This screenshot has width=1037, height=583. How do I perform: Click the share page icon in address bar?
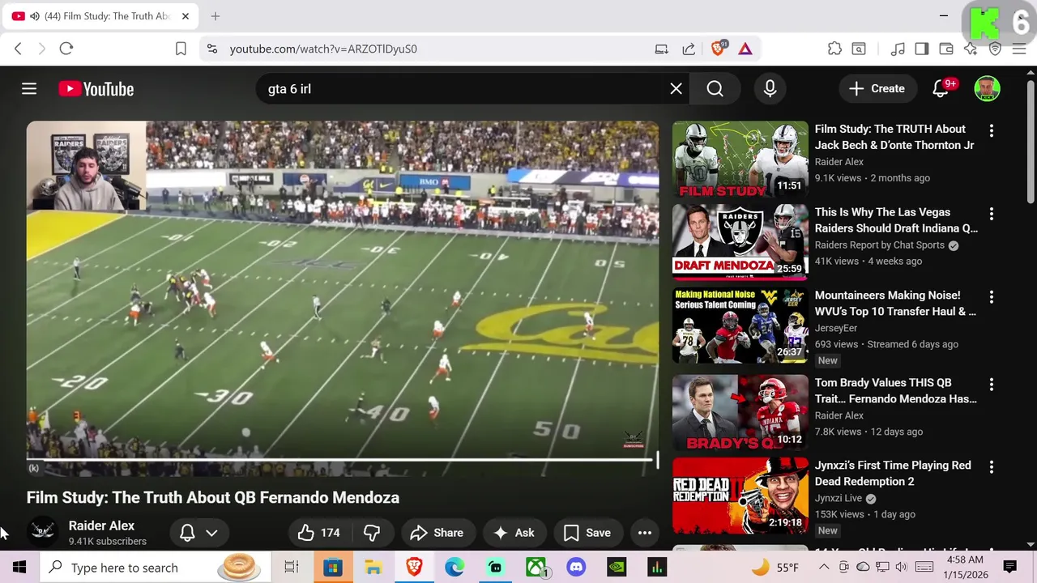689,49
